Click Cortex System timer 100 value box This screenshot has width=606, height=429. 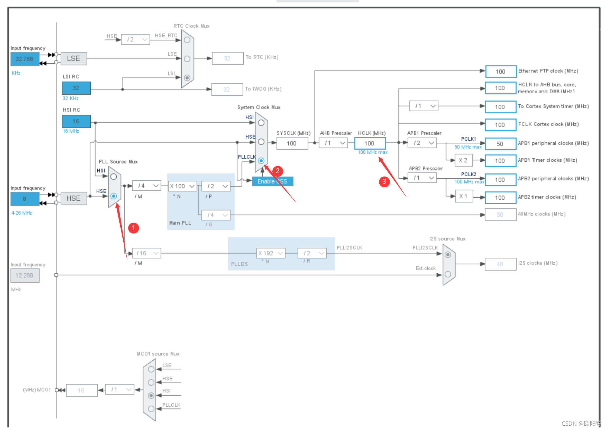[x=501, y=107]
